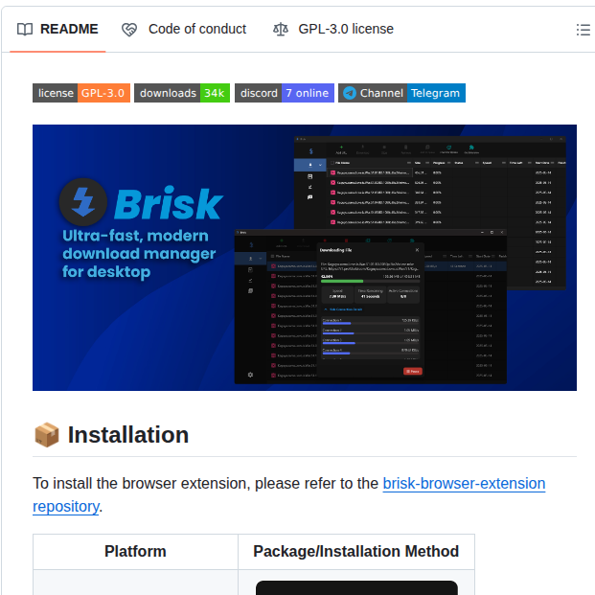
Task: Click the README book icon
Action: (25, 29)
